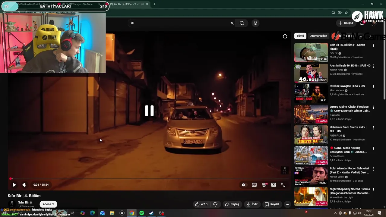Open the Oluştur create button
The image size is (386, 217).
coord(346,23)
